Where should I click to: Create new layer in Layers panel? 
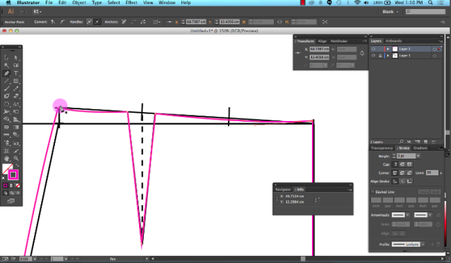point(426,142)
